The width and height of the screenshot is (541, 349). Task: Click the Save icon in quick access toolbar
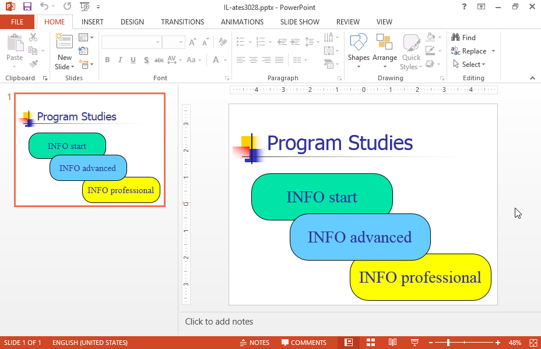(x=27, y=6)
